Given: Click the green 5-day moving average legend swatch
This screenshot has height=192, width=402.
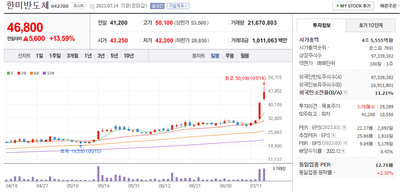Looking at the screenshot, I should pos(9,73).
